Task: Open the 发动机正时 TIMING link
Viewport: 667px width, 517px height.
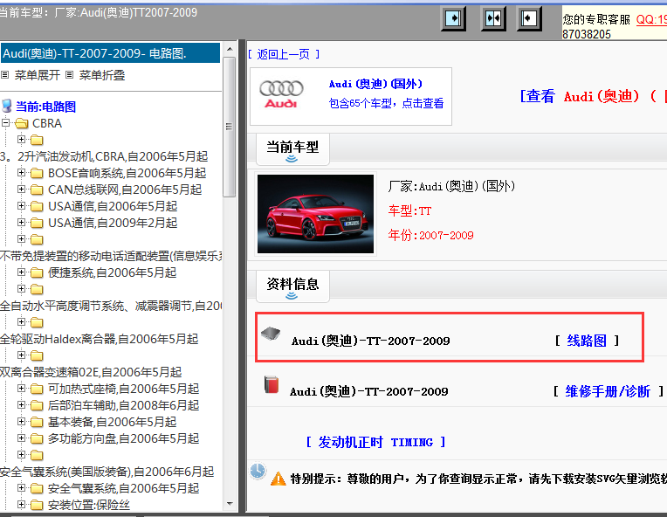Action: (375, 442)
